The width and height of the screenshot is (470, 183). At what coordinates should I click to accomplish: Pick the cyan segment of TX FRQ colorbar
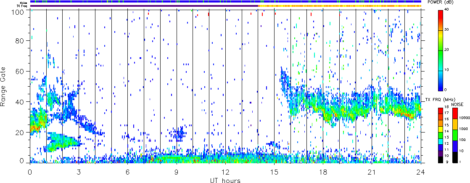[441, 142]
